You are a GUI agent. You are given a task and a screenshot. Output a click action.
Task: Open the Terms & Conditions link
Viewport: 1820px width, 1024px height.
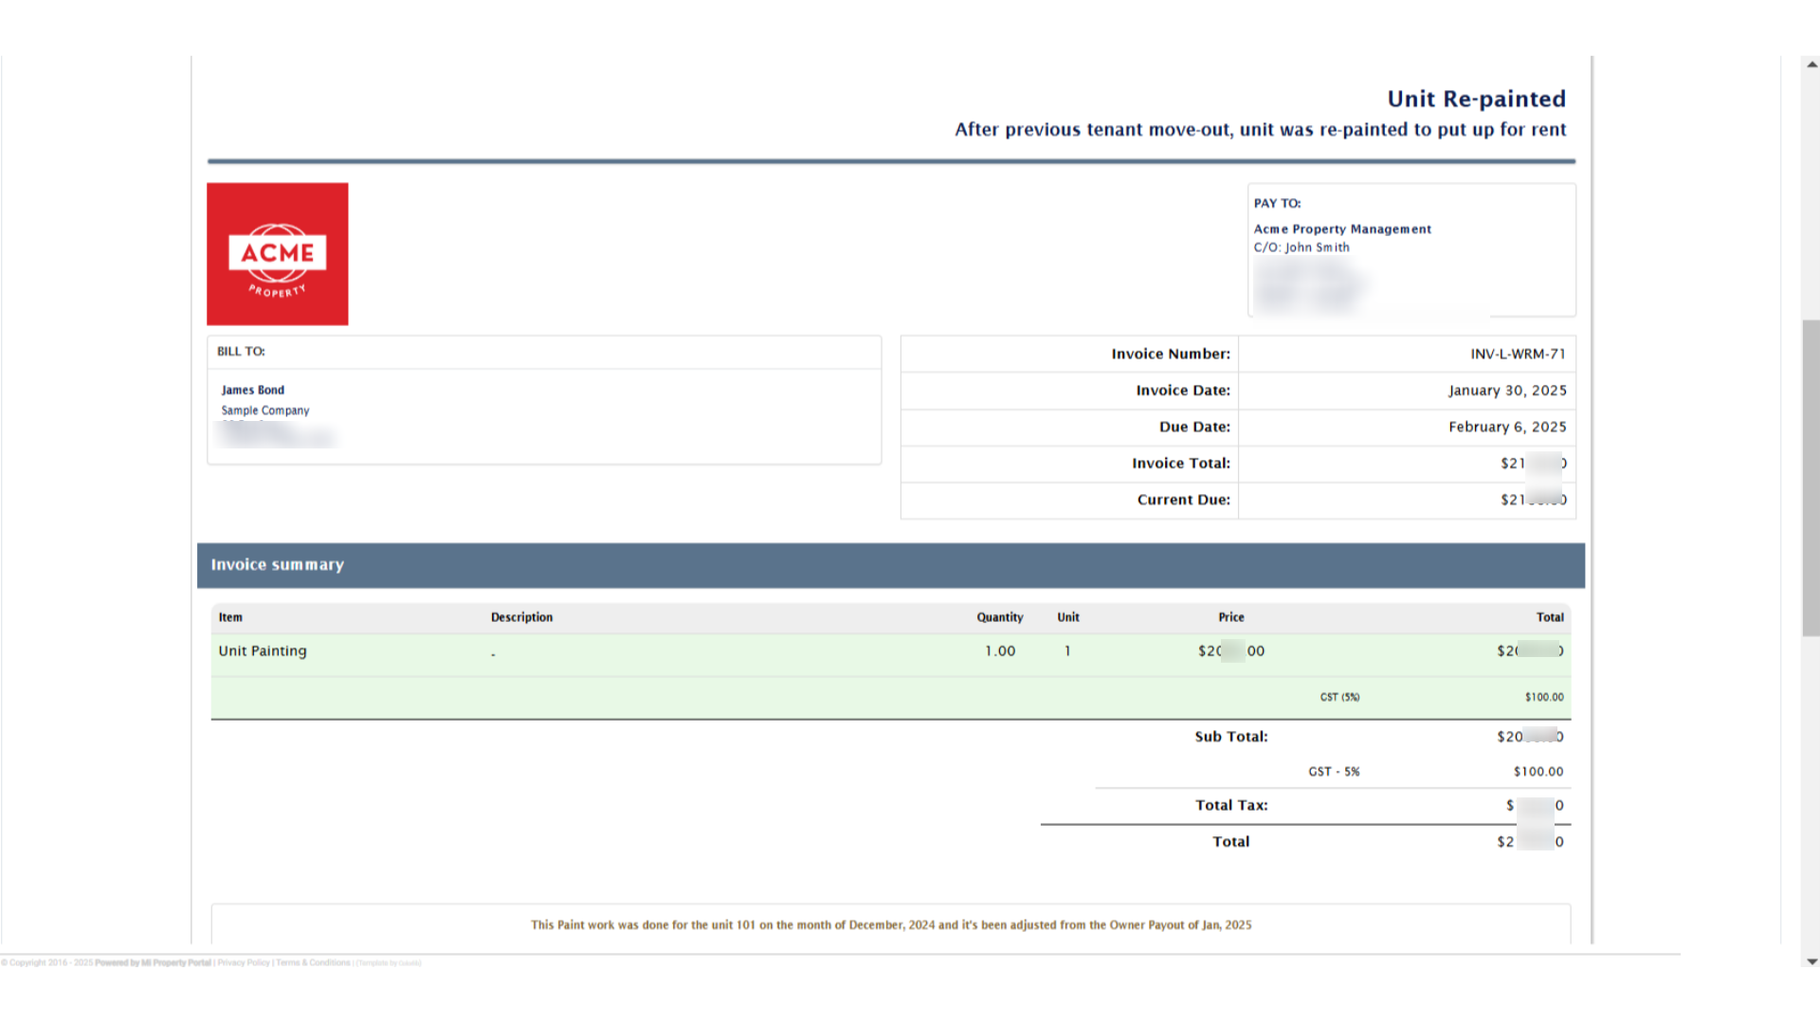point(313,961)
